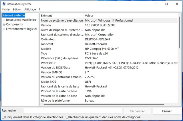Click the PC à base de x64 value
Screen dimensions: 183x121
tap(96, 53)
